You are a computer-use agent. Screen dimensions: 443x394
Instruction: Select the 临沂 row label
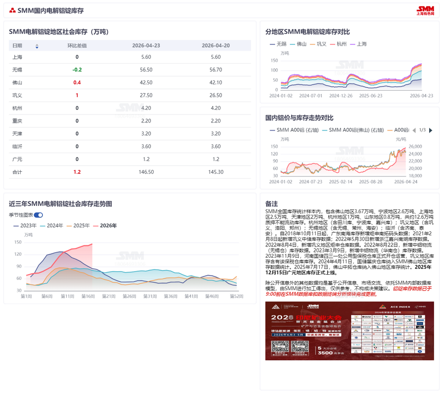click(17, 147)
